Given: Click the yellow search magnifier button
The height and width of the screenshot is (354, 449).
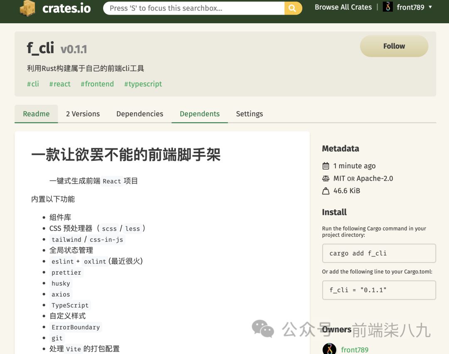Looking at the screenshot, I should tap(293, 8).
